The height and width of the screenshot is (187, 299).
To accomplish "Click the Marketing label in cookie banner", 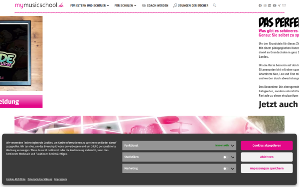I will (131, 169).
